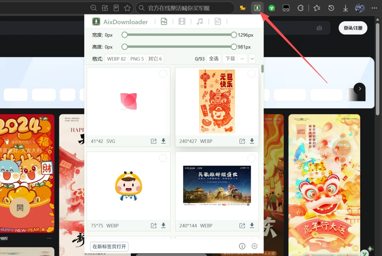Image resolution: width=382 pixels, height=256 pixels.
Task: Expand the rightmost chevron in format row
Action: point(252,59)
